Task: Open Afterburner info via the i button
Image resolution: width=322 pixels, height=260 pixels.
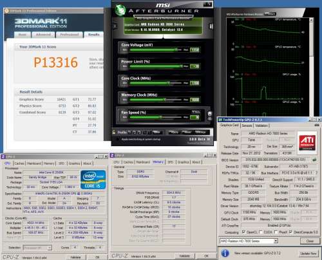Action: tap(211, 26)
